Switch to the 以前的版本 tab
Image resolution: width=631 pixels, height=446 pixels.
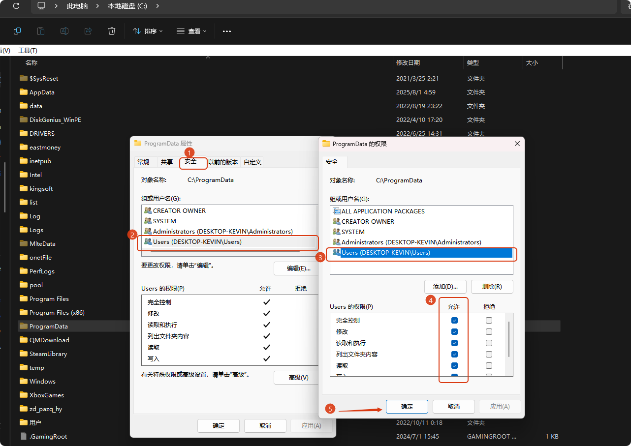pos(223,162)
